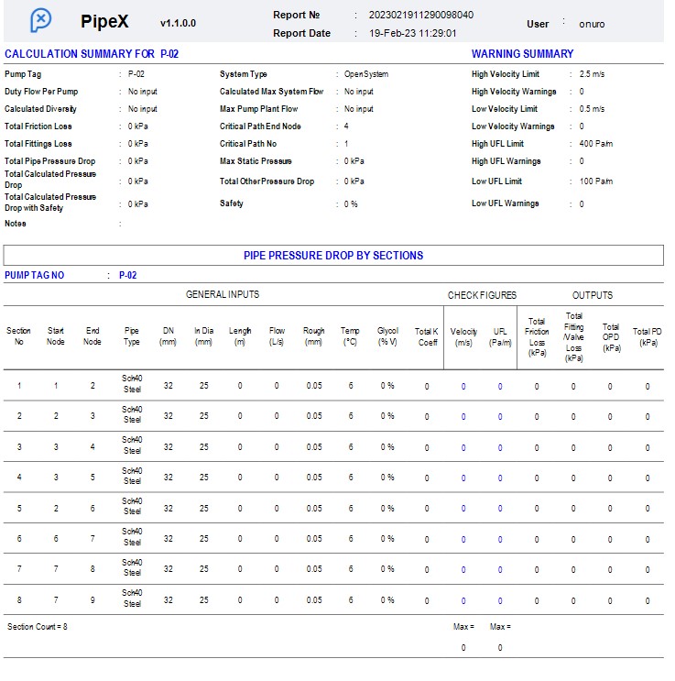Click the P-02 pump tag number link
675x681 pixels.
(127, 275)
